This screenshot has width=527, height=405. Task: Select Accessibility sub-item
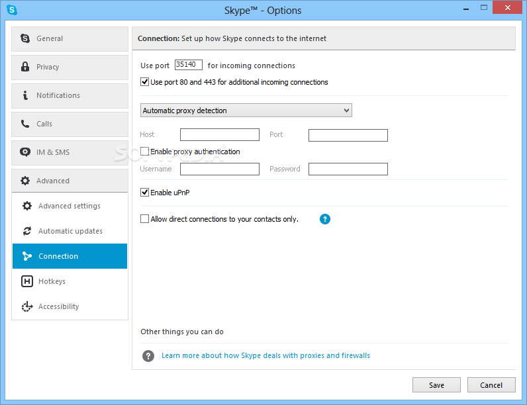pos(70,306)
